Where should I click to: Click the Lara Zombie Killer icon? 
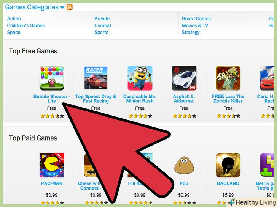pos(228,78)
